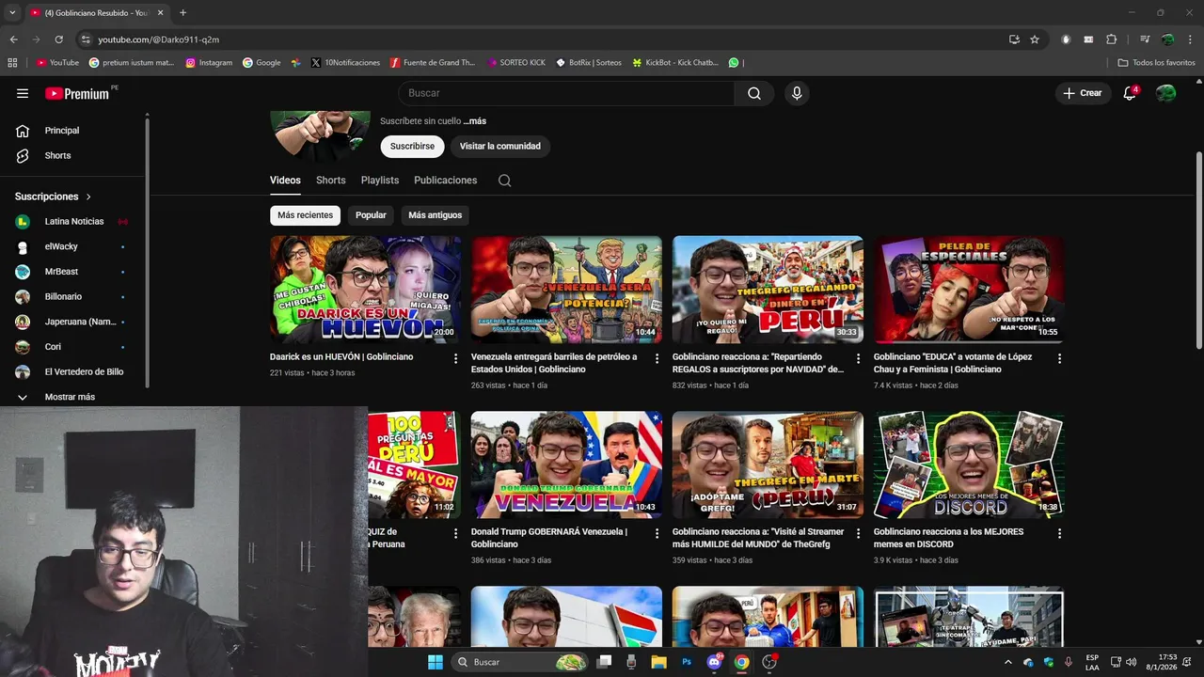Open the Chrome tab search dropdown arrow
Viewport: 1204px width, 677px height.
point(12,12)
